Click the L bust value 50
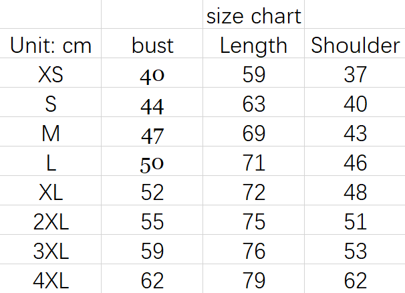The height and width of the screenshot is (293, 405). point(152,163)
